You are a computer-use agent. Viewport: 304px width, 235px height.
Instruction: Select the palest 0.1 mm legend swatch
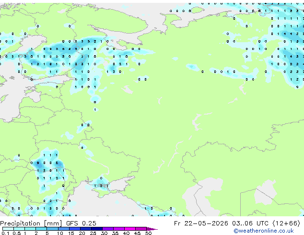(8, 229)
